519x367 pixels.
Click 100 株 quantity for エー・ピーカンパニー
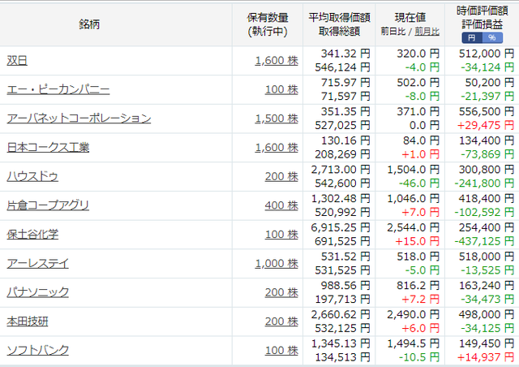281,89
